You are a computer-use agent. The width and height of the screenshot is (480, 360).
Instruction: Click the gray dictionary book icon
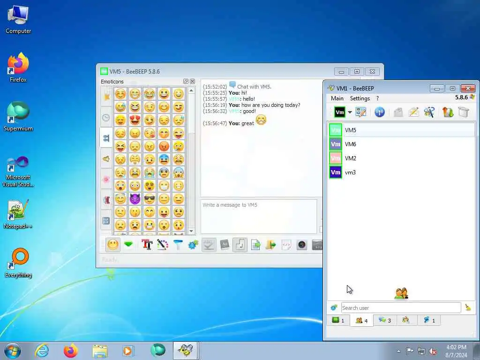coord(225,245)
